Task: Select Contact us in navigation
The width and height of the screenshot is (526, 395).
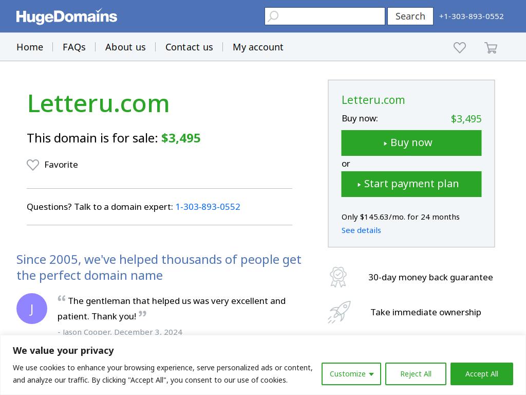Action: [x=189, y=47]
